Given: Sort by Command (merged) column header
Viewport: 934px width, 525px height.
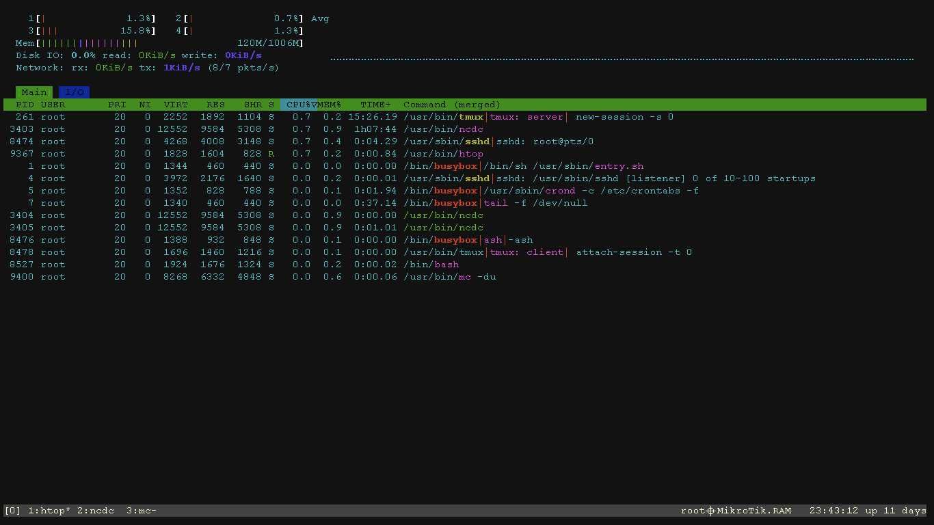Looking at the screenshot, I should coord(452,105).
